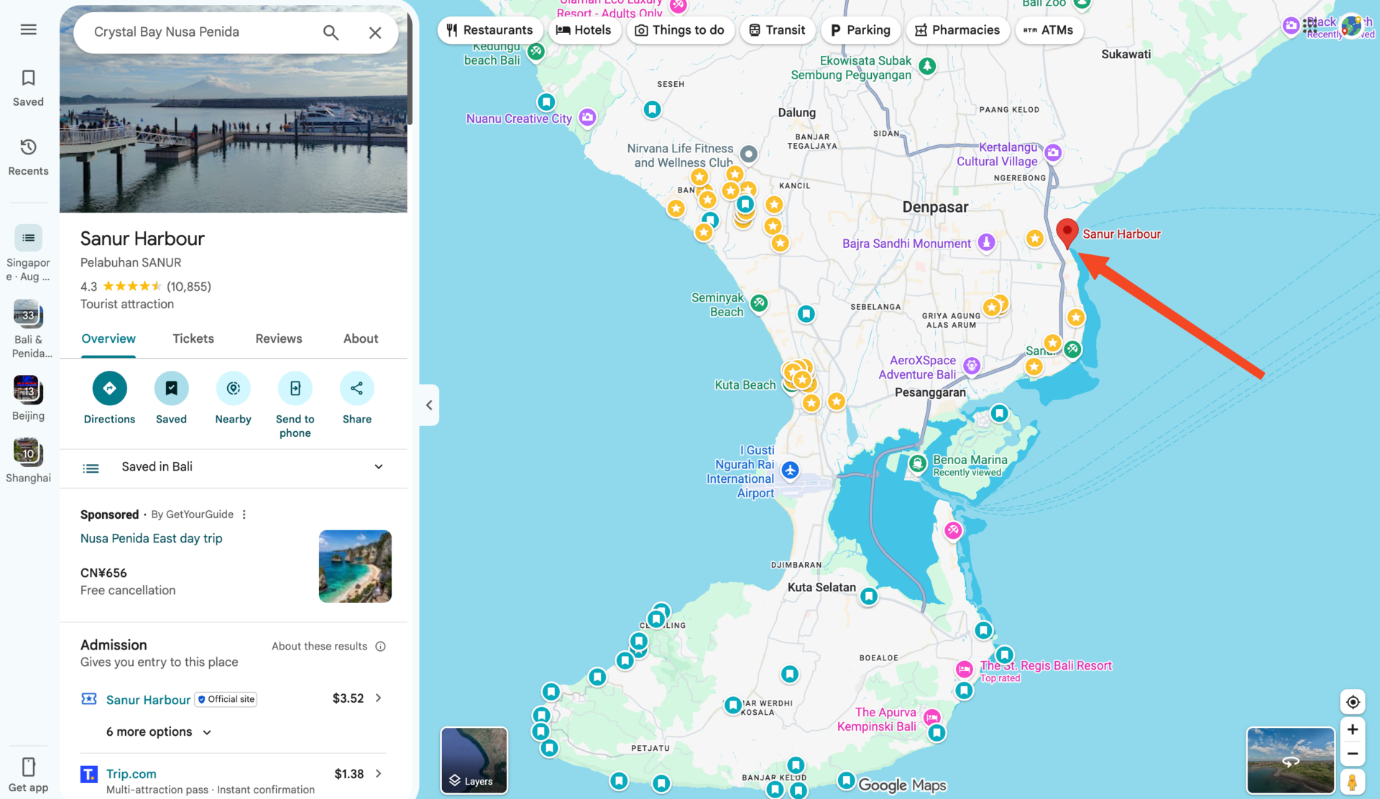Click the search magnifier icon
This screenshot has height=799, width=1380.
coord(331,32)
